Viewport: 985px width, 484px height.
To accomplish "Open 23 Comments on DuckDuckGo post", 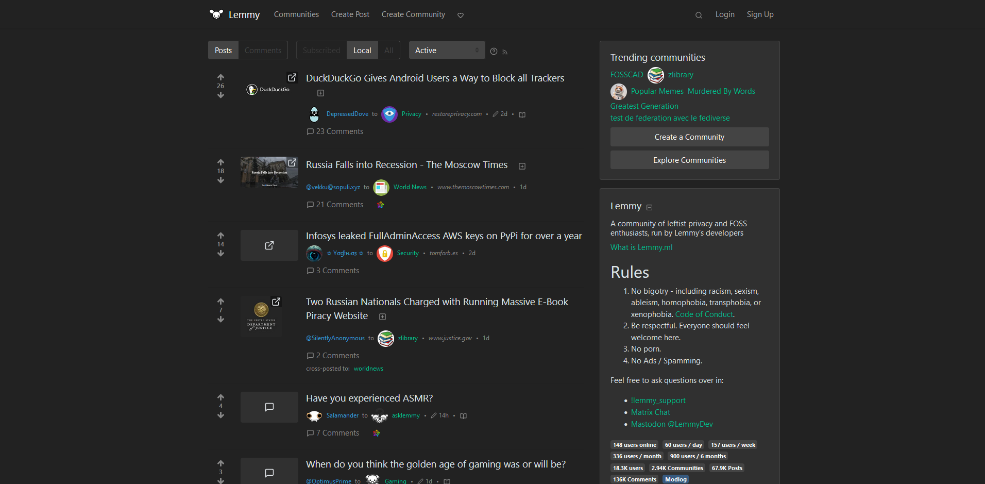I will (335, 131).
